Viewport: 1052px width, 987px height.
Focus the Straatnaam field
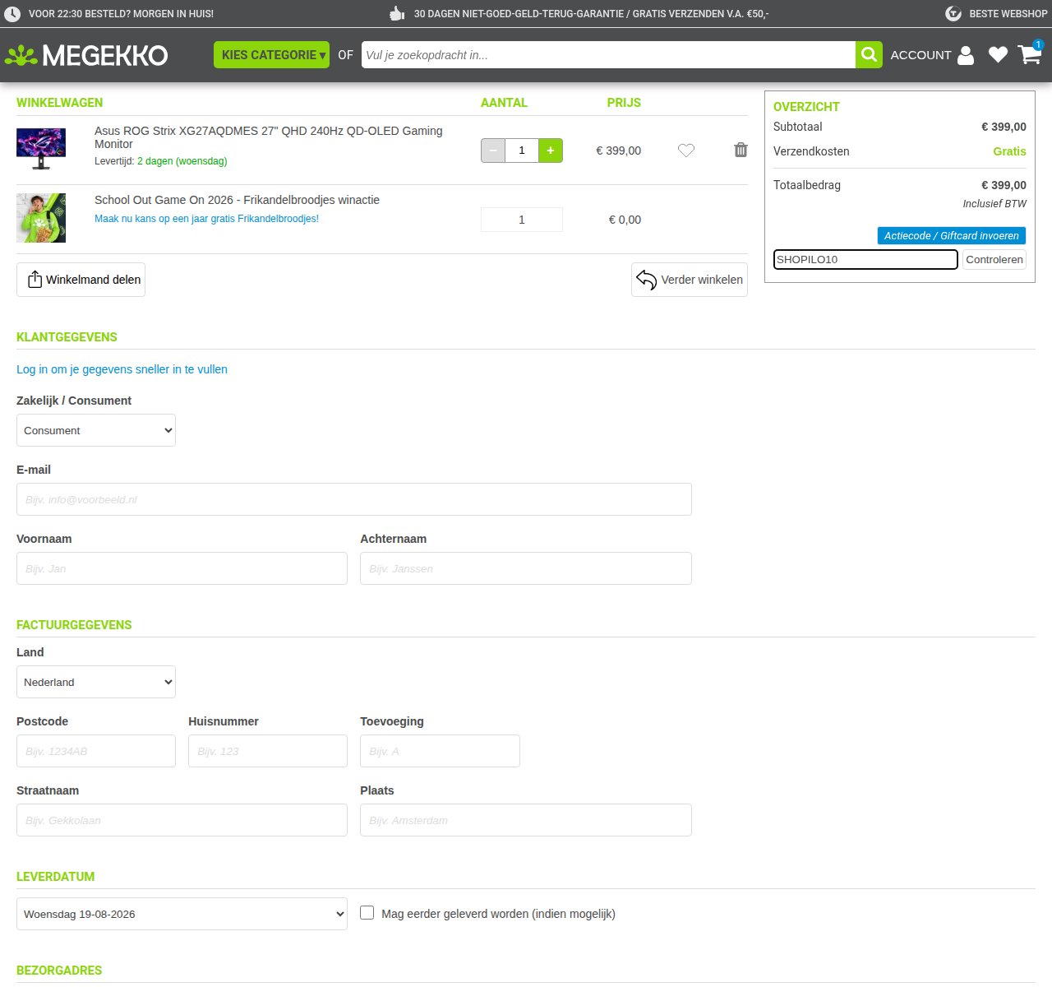point(182,820)
